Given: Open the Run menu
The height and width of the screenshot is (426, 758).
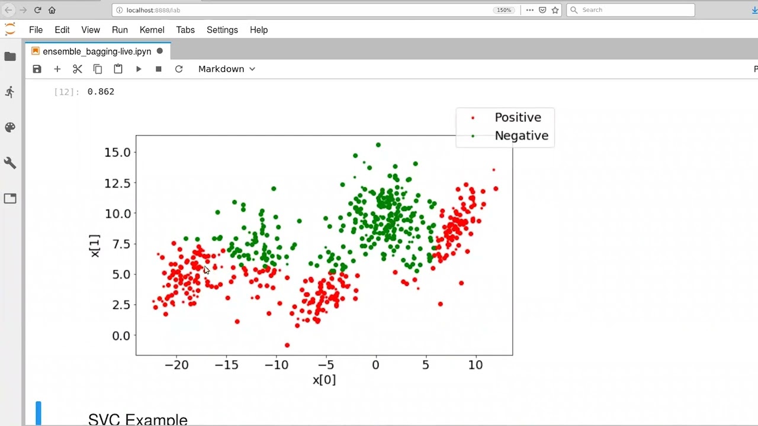Looking at the screenshot, I should [120, 30].
